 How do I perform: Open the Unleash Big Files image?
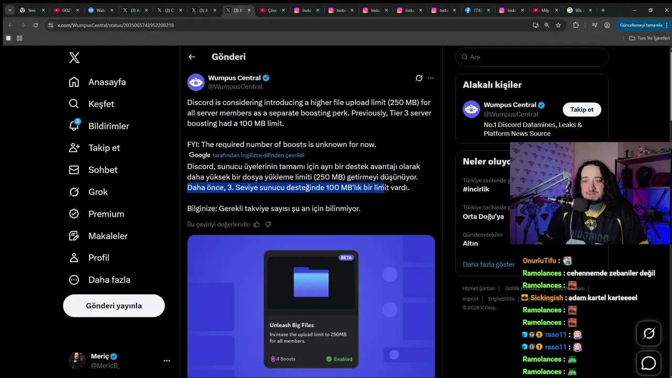(x=311, y=306)
